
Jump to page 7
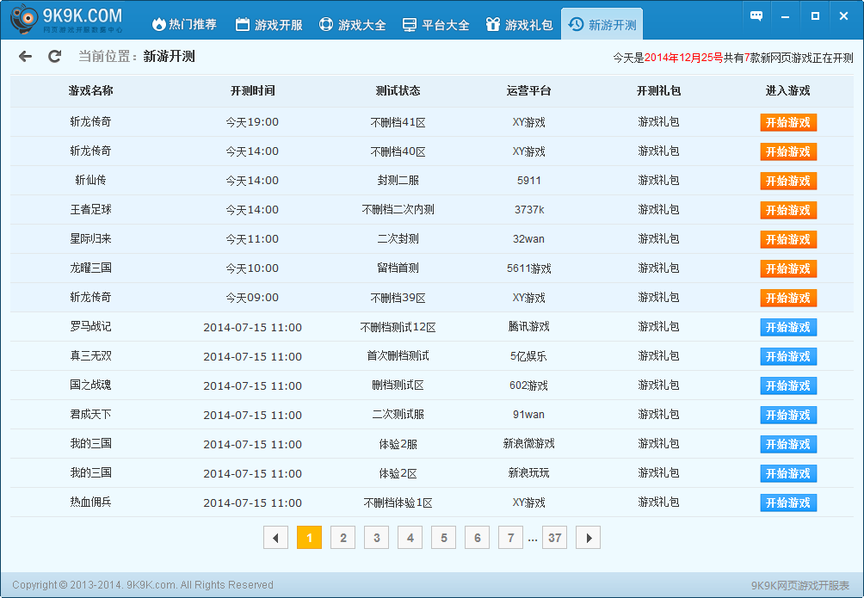click(511, 538)
